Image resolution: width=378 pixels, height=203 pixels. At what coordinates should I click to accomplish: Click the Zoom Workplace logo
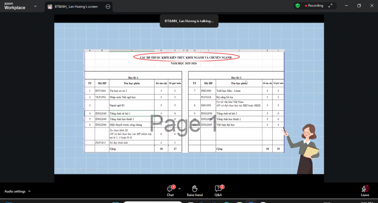point(15,6)
